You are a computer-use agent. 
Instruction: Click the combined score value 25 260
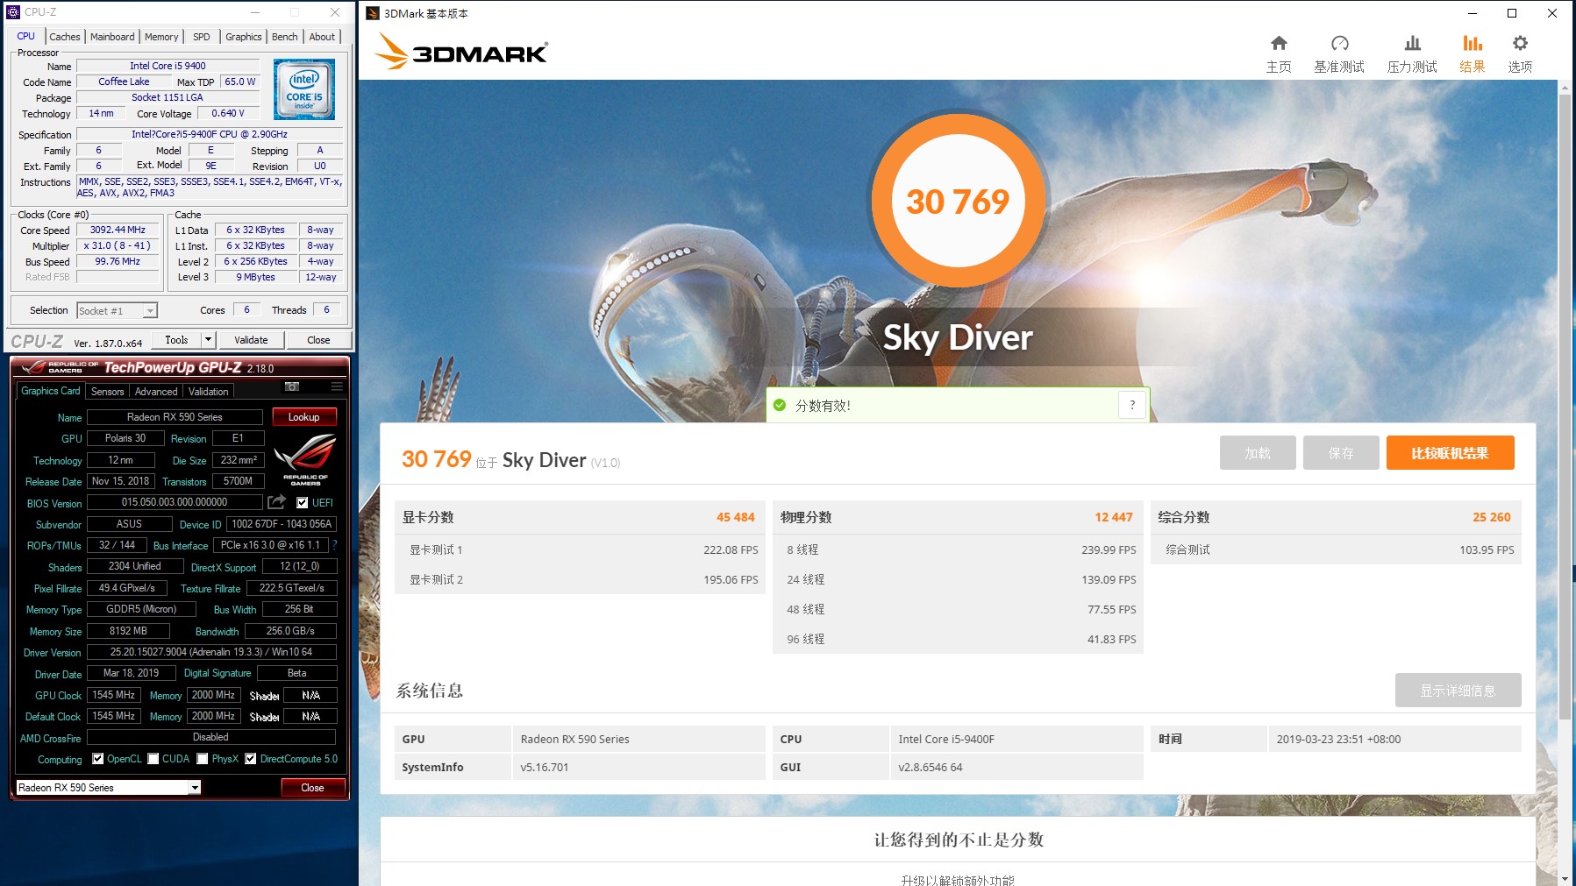tap(1491, 517)
